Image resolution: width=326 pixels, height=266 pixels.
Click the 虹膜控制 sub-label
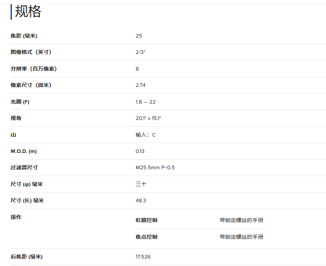(x=146, y=220)
